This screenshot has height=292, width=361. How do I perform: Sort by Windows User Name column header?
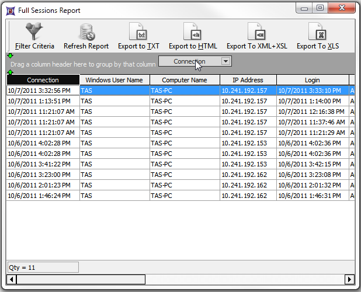coord(114,80)
